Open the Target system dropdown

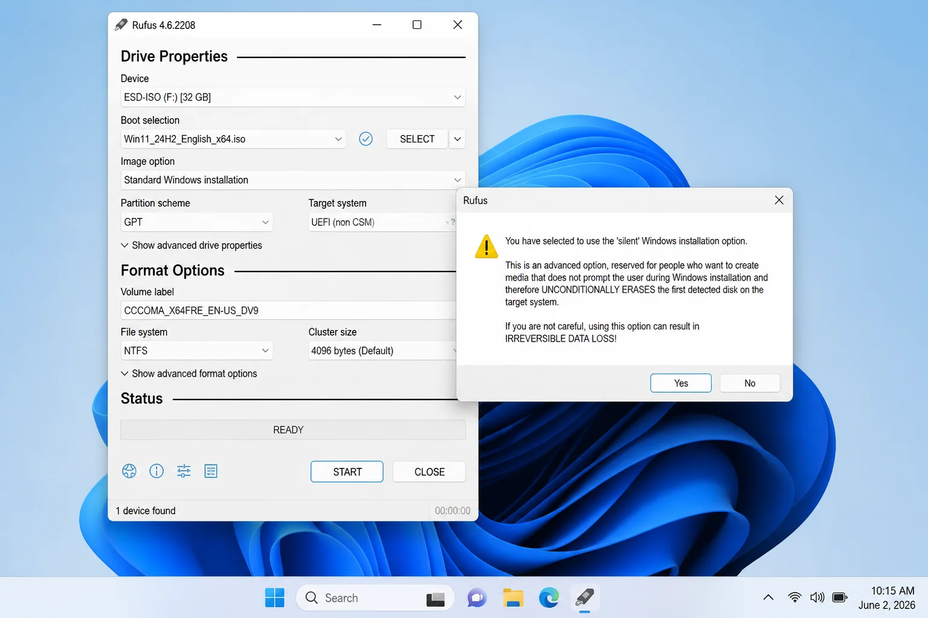point(382,222)
